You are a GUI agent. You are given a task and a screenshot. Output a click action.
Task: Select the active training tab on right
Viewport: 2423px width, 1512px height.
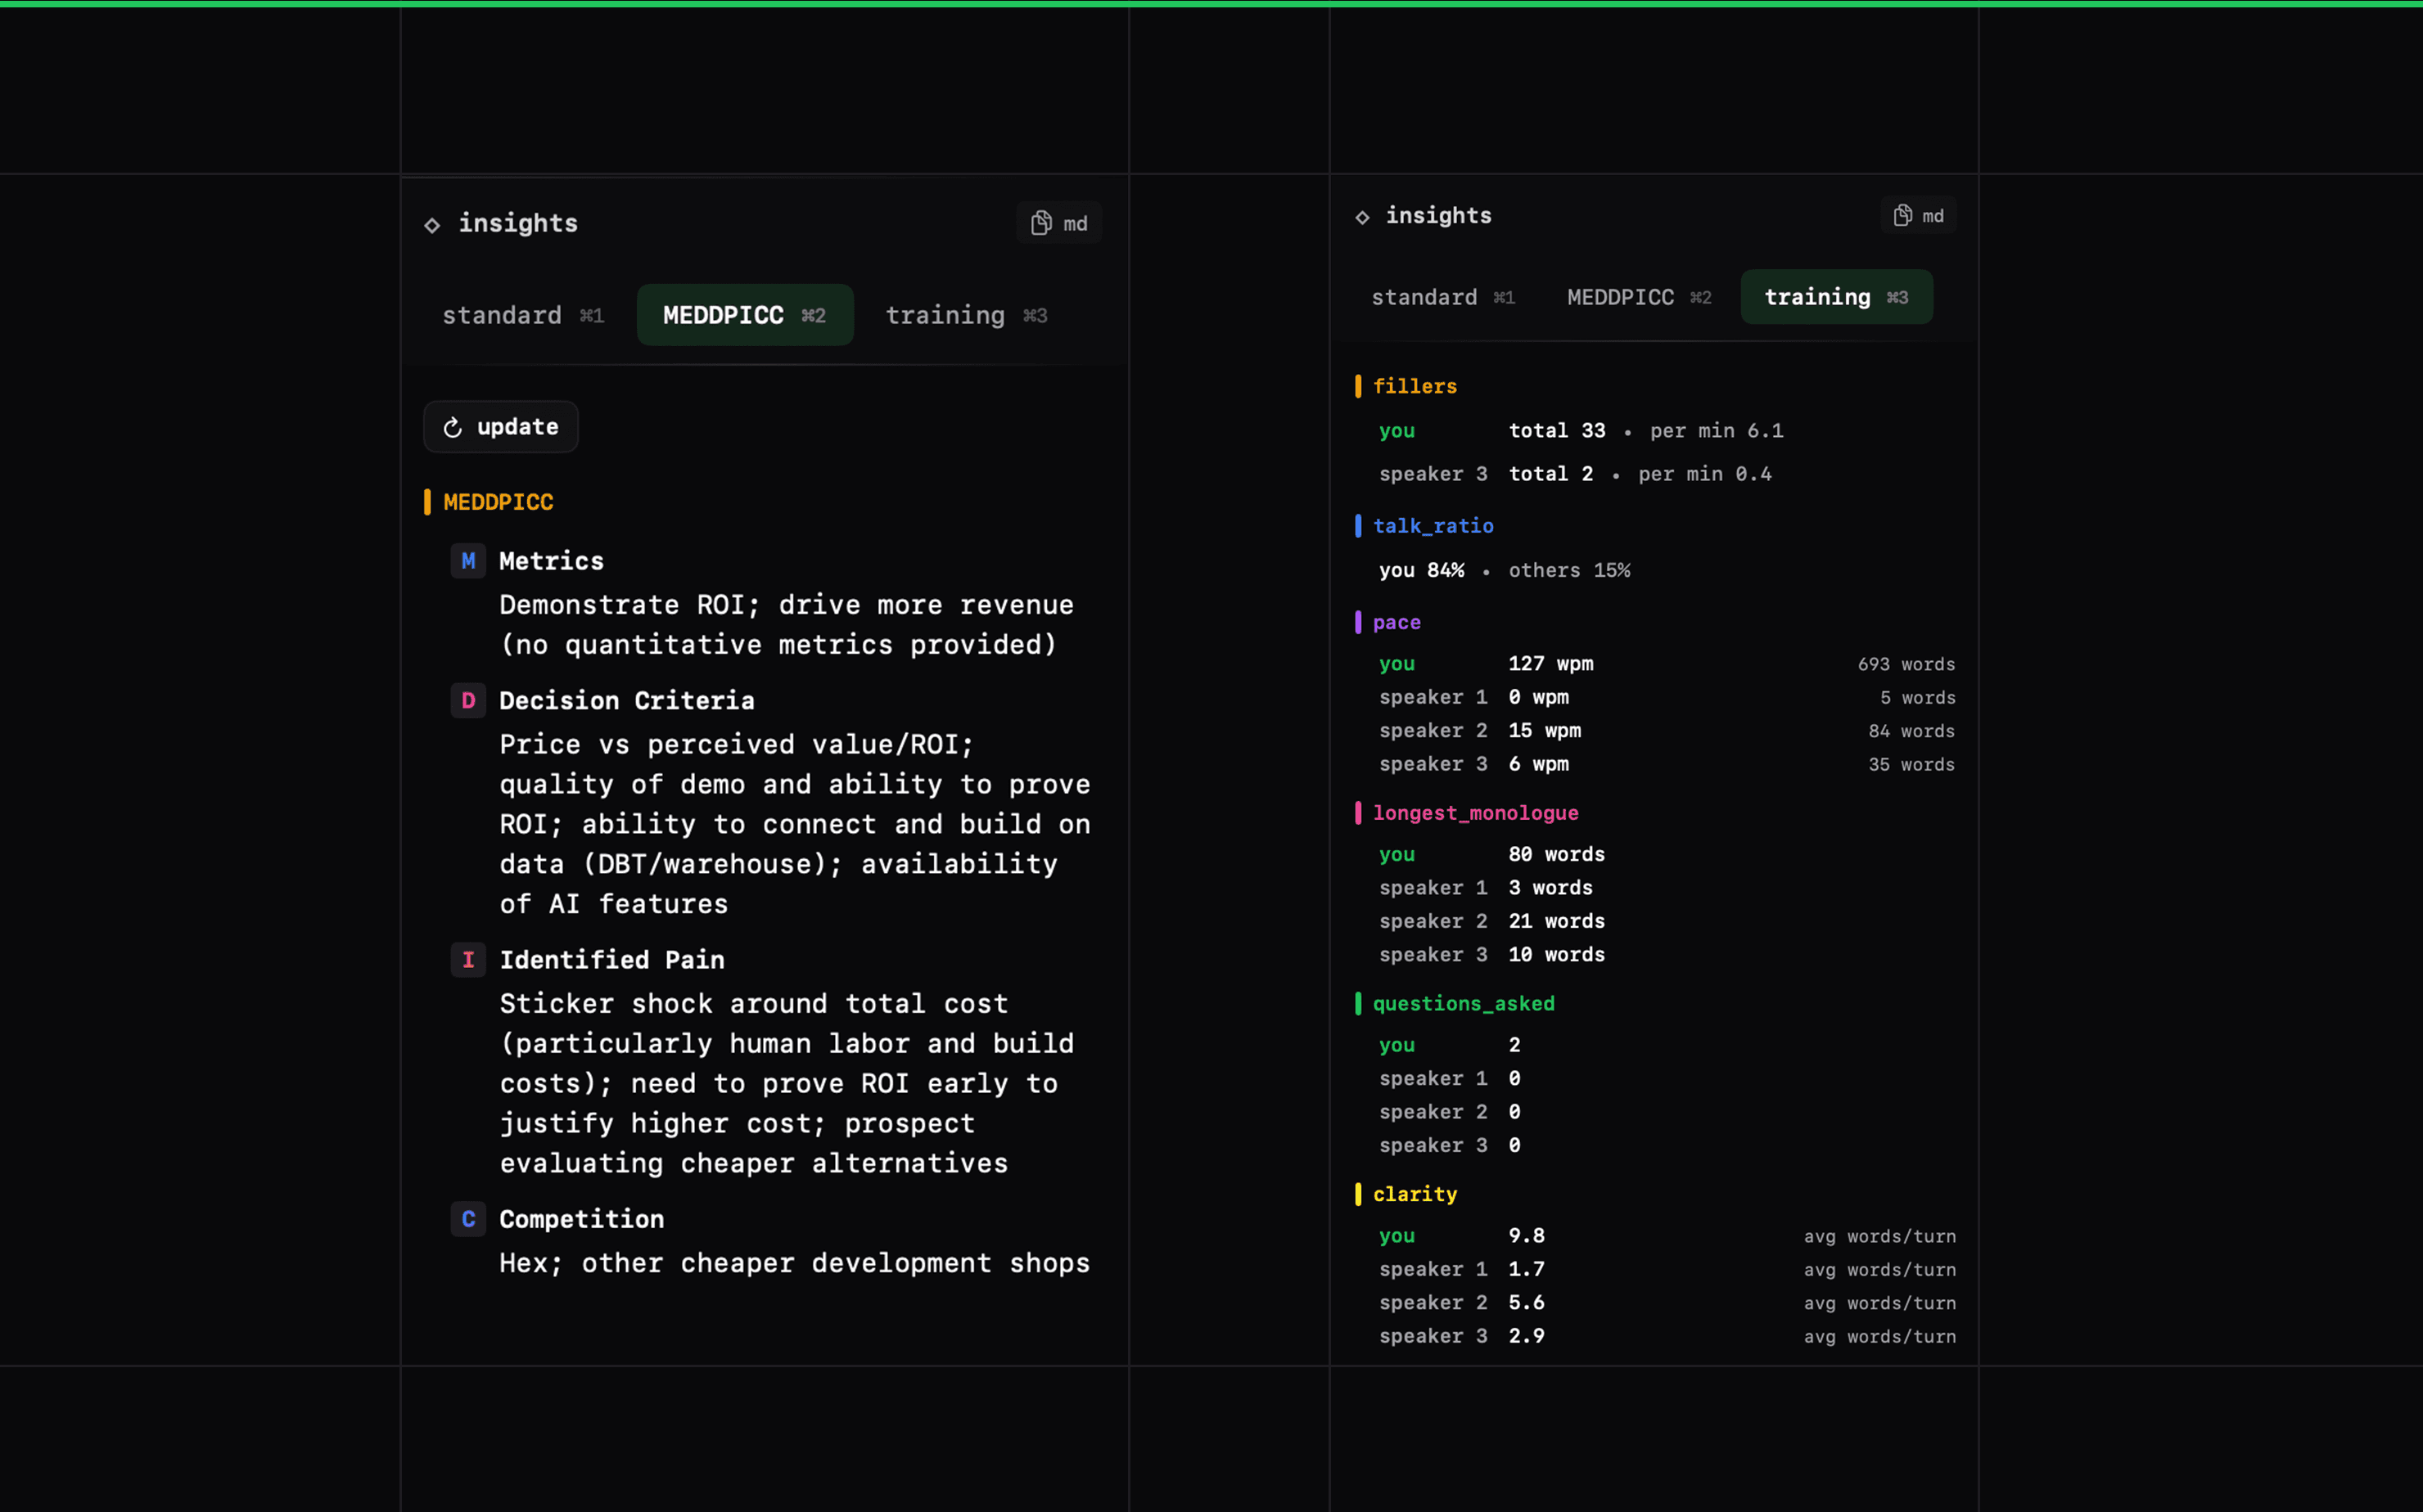pos(1836,298)
